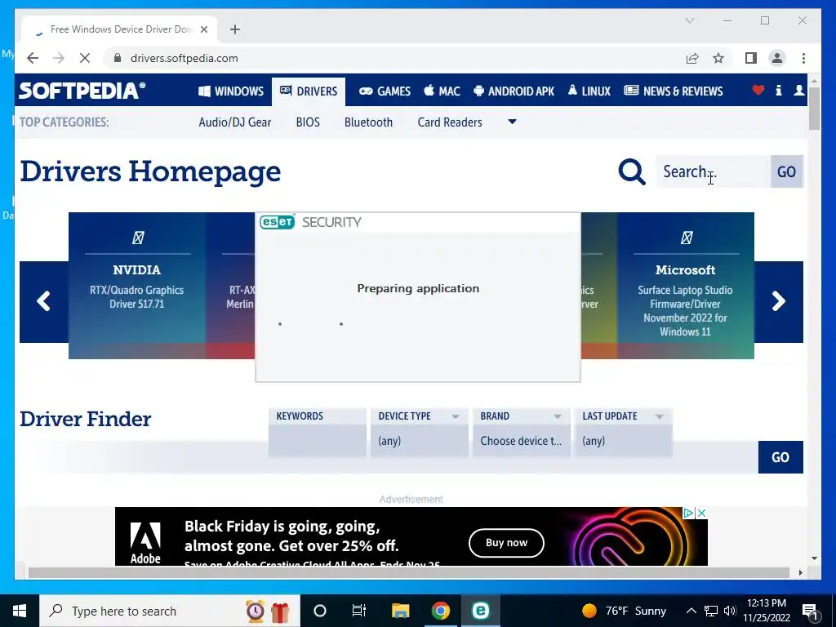This screenshot has width=836, height=627.
Task: Expand the Last Update dropdown
Action: [x=623, y=433]
